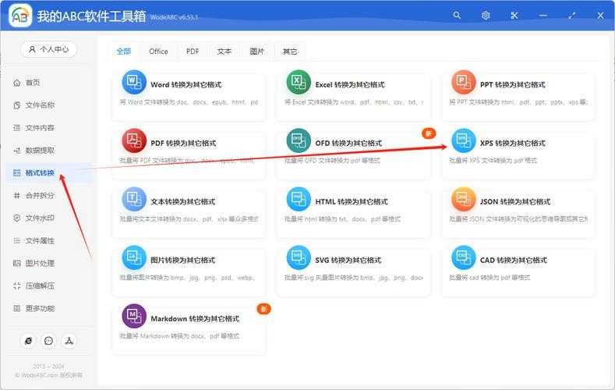Viewport: 615px width, 390px height.
Task: Open 图片转换为其它格式 icon
Action: tap(134, 257)
